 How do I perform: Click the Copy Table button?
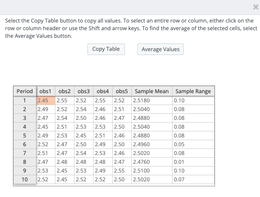106,49
